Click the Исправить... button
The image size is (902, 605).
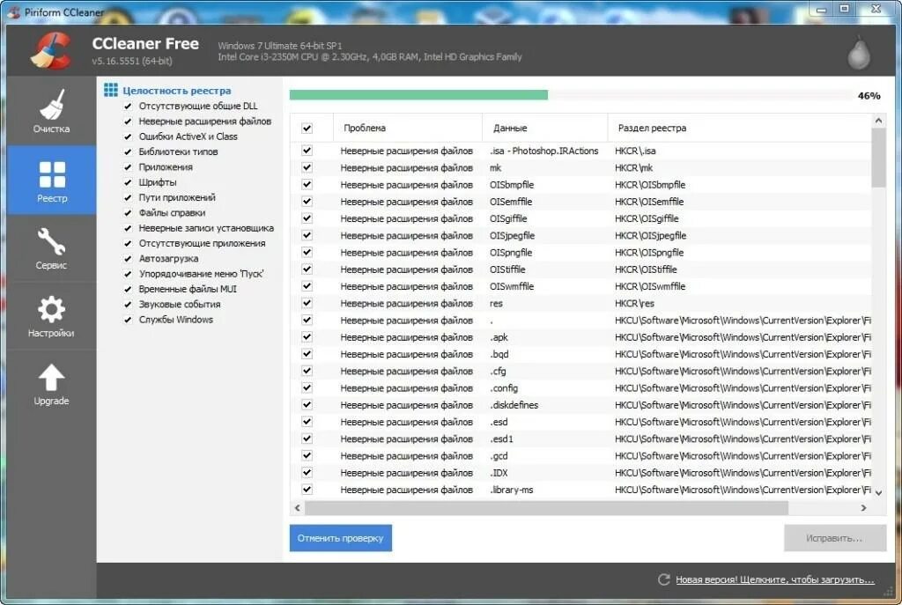pos(834,538)
